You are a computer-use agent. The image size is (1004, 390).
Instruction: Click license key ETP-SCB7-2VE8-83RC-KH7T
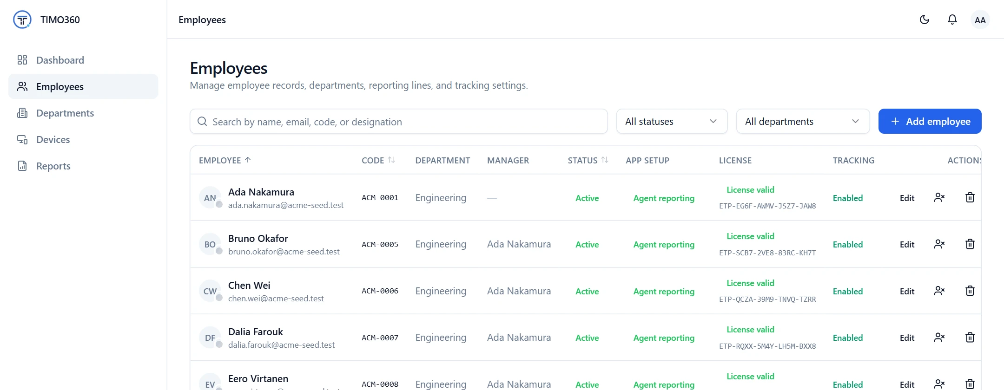[x=767, y=253]
